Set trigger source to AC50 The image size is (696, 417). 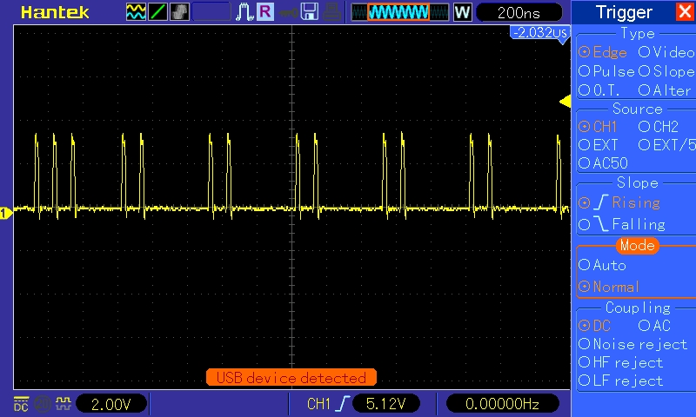point(603,163)
